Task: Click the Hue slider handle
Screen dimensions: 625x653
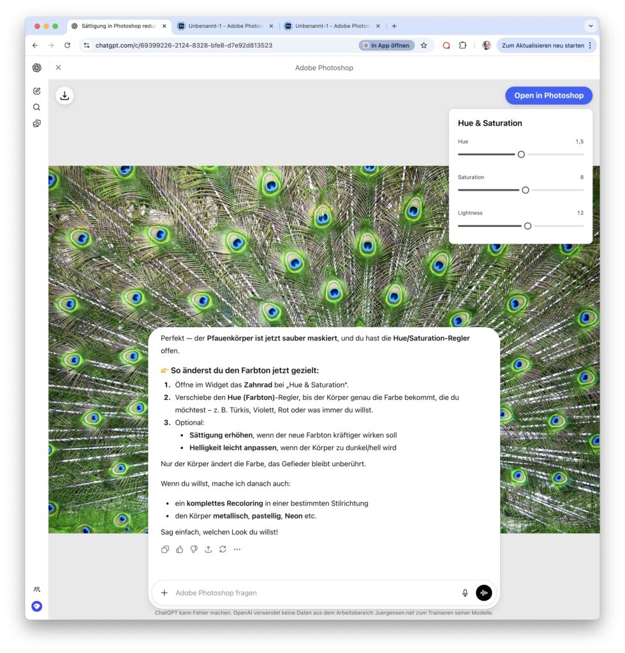Action: (521, 154)
